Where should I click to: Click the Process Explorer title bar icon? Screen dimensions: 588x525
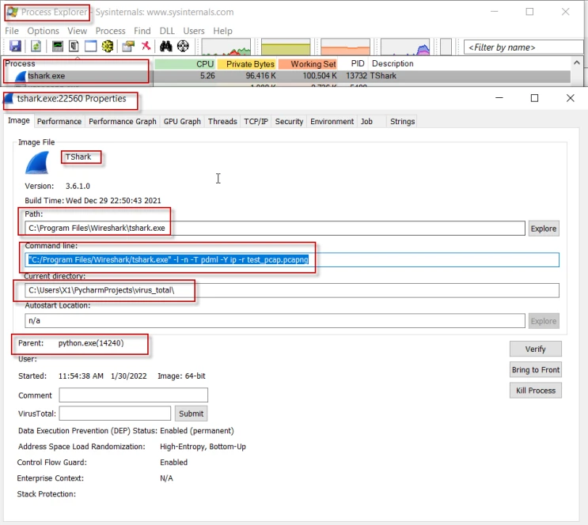click(11, 12)
